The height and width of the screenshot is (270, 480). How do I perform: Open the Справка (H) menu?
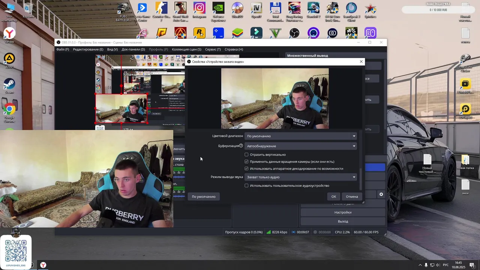coord(234,49)
